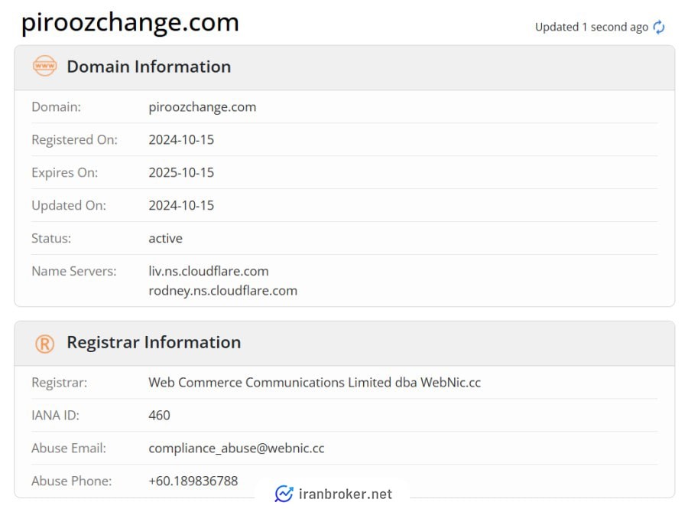
Task: Click the refresh icon beside Updated 1 second ago
Action: 659,28
